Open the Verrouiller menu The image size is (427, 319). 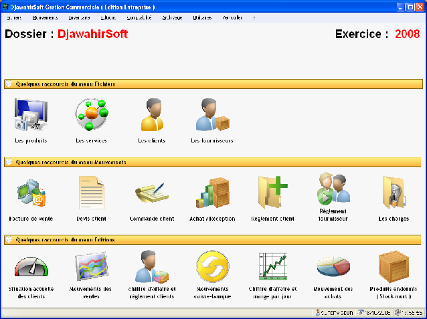click(232, 17)
